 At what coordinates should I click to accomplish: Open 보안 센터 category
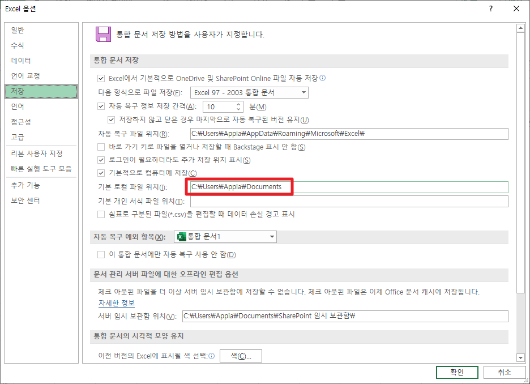coord(41,200)
